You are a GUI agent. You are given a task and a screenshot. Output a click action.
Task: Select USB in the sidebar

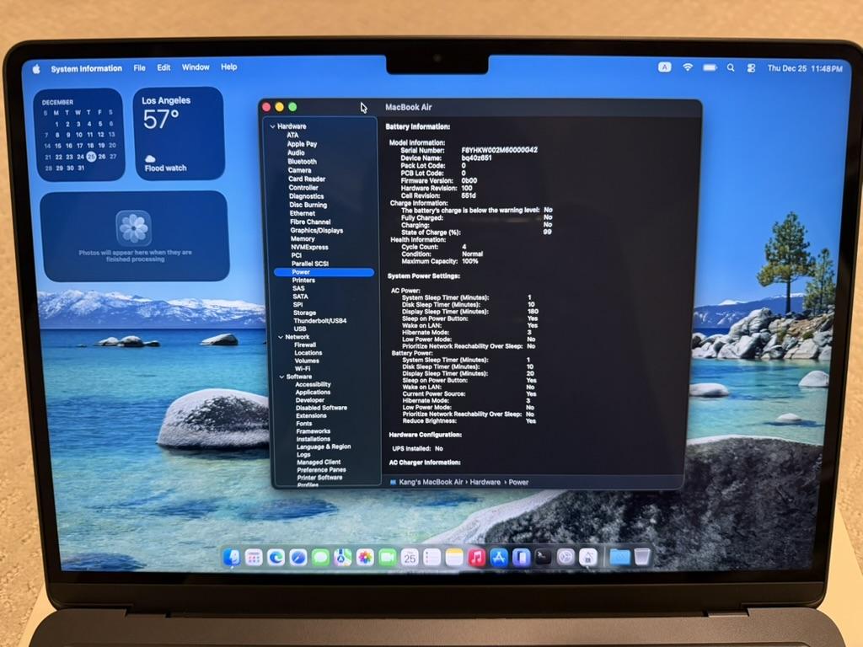(300, 329)
